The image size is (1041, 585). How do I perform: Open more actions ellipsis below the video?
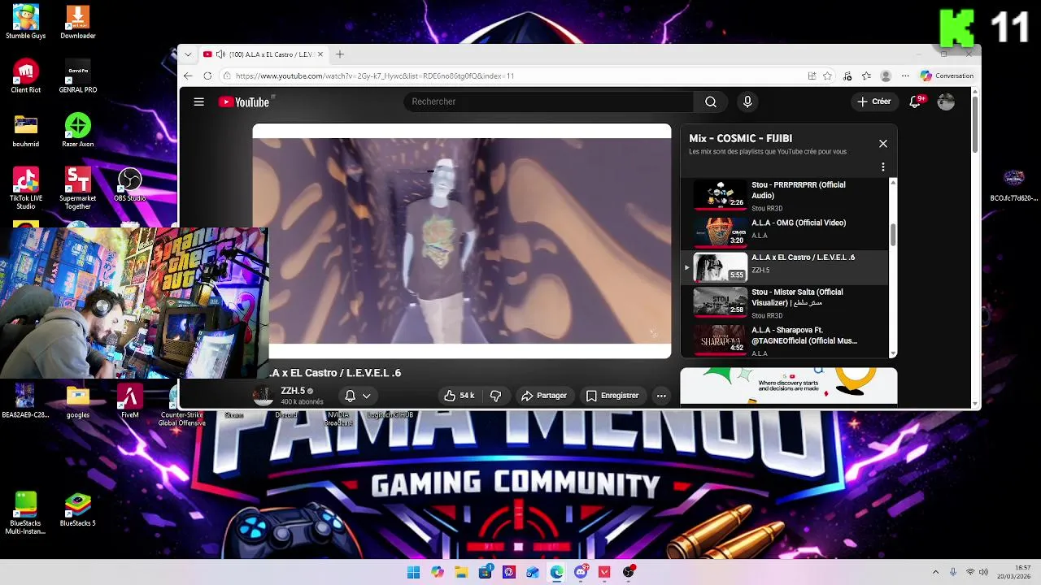661,396
